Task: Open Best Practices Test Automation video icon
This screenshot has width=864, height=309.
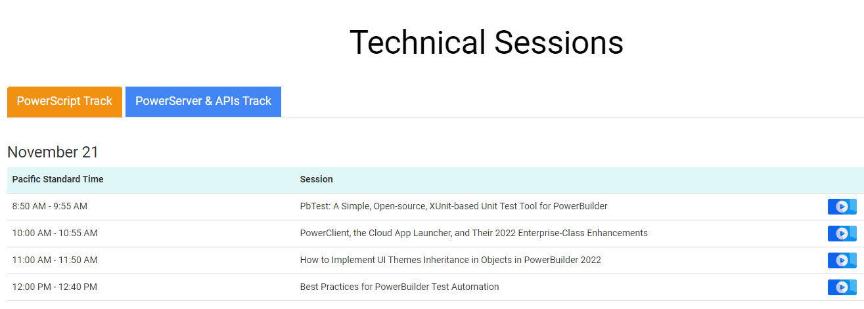Action: [x=842, y=287]
